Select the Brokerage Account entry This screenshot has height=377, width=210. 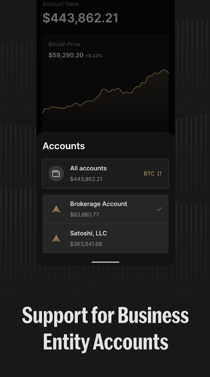click(105, 209)
